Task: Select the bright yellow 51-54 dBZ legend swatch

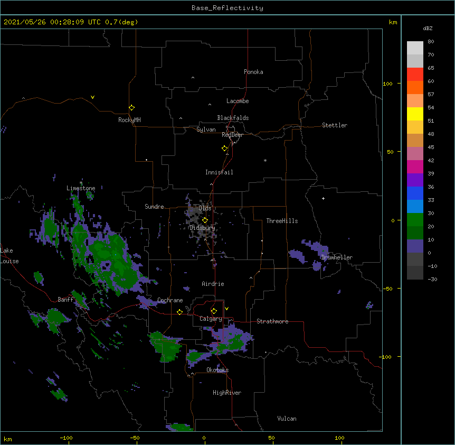Action: coord(415,114)
